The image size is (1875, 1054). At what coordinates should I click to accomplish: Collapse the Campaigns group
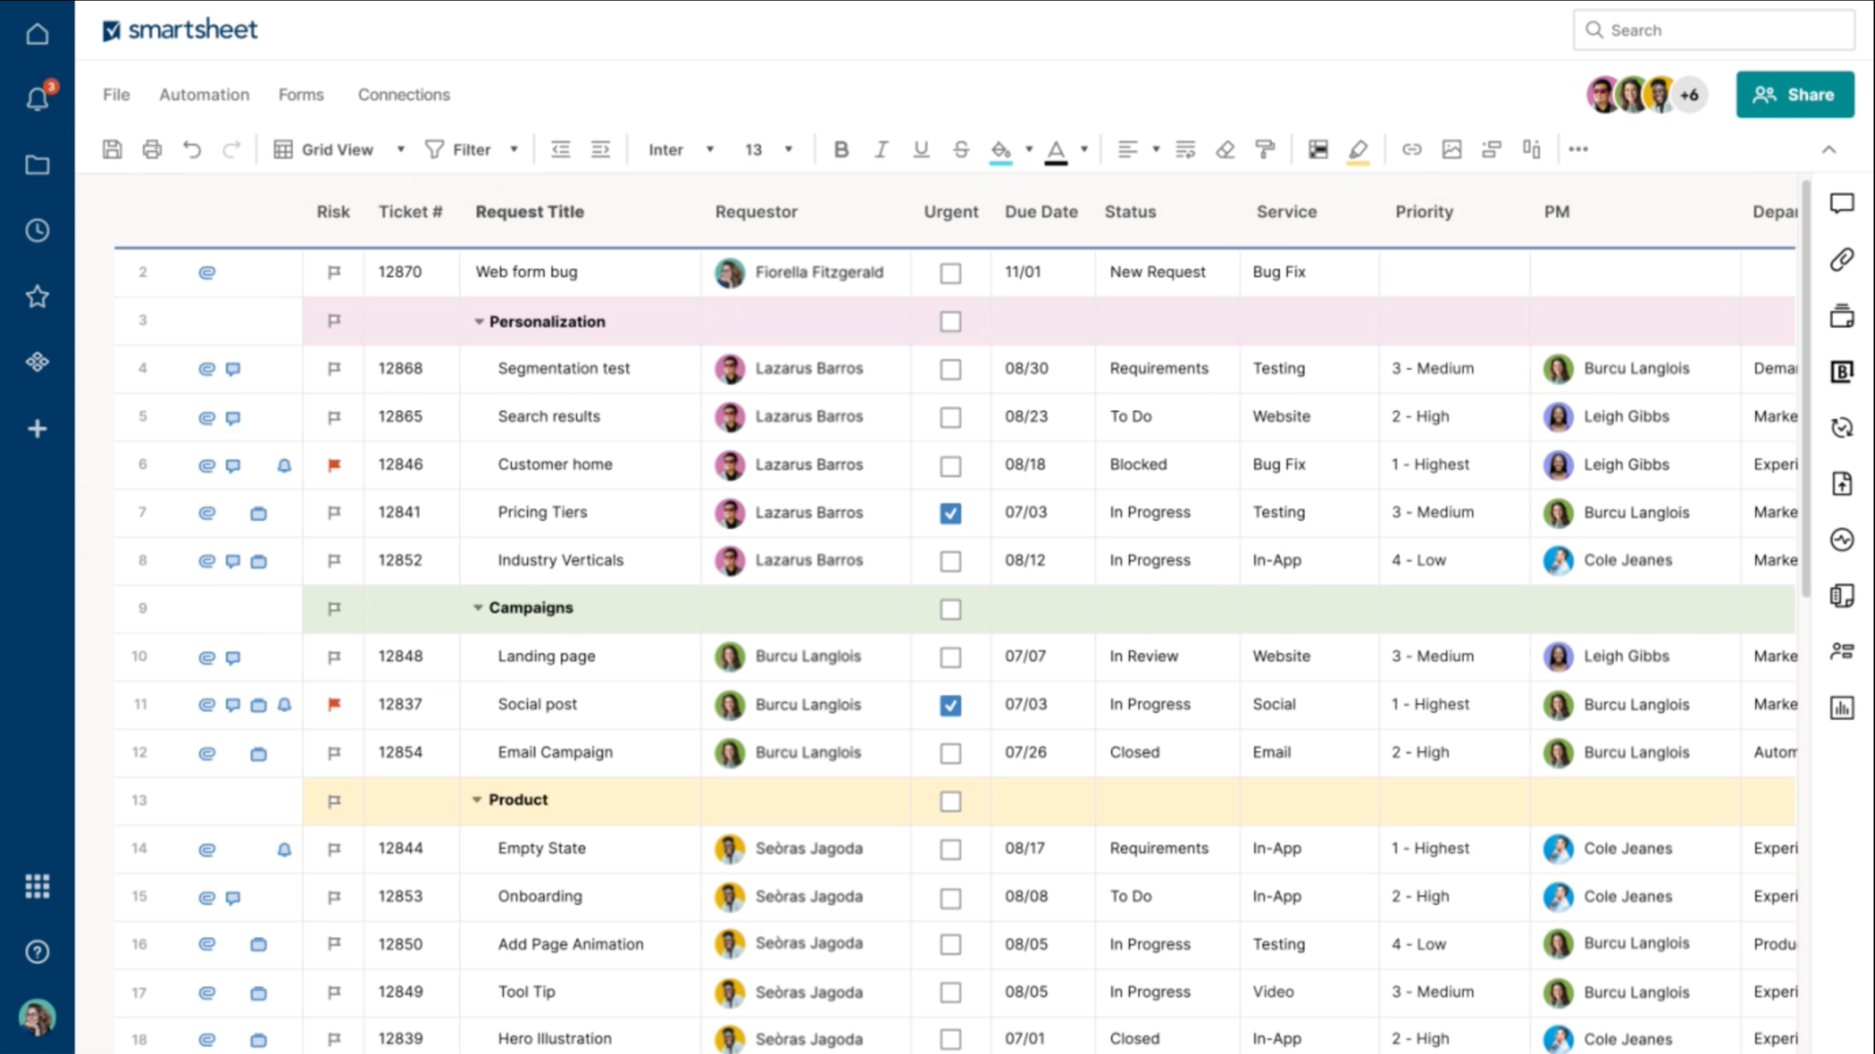point(477,607)
